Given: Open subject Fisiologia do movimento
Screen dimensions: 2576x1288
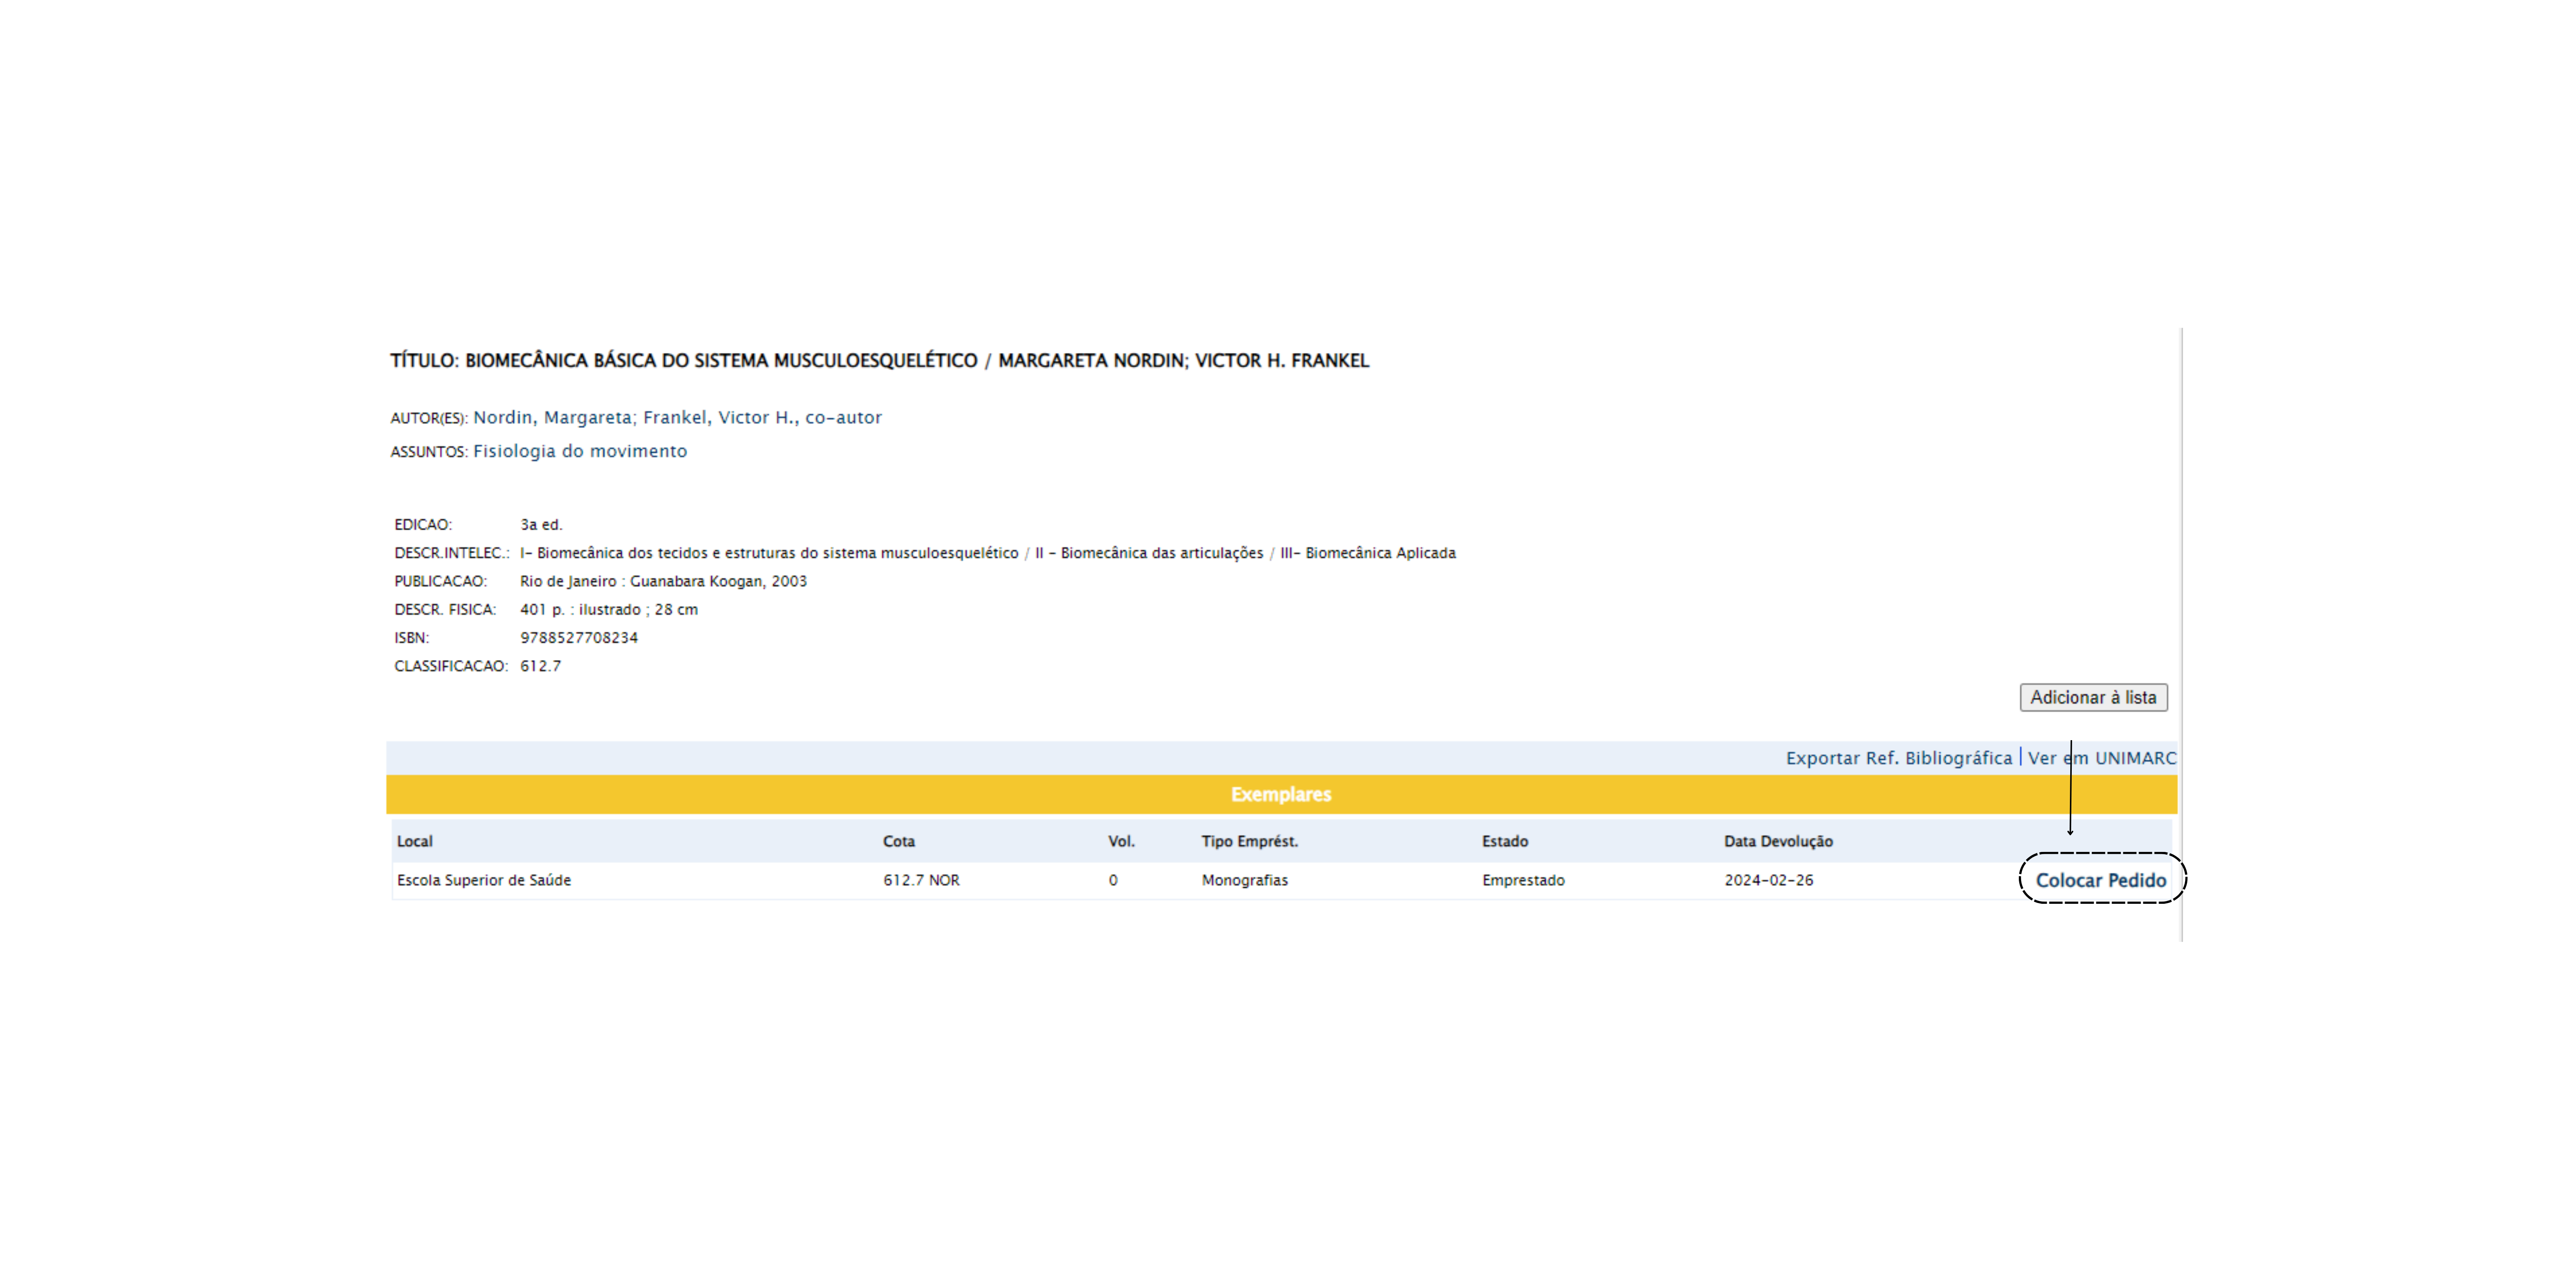Looking at the screenshot, I should click(580, 451).
